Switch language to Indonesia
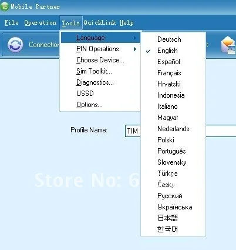Viewport: 236px width, 250px height. (x=173, y=95)
